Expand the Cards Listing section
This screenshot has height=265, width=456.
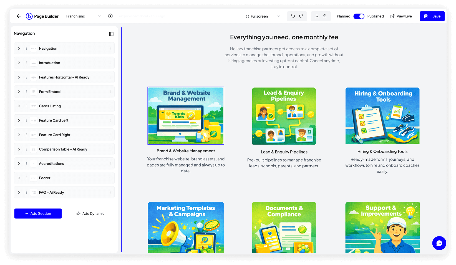click(x=19, y=106)
